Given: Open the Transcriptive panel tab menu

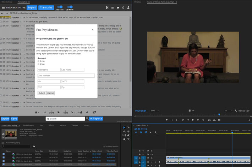Looking at the screenshot, I should click(29, 2).
